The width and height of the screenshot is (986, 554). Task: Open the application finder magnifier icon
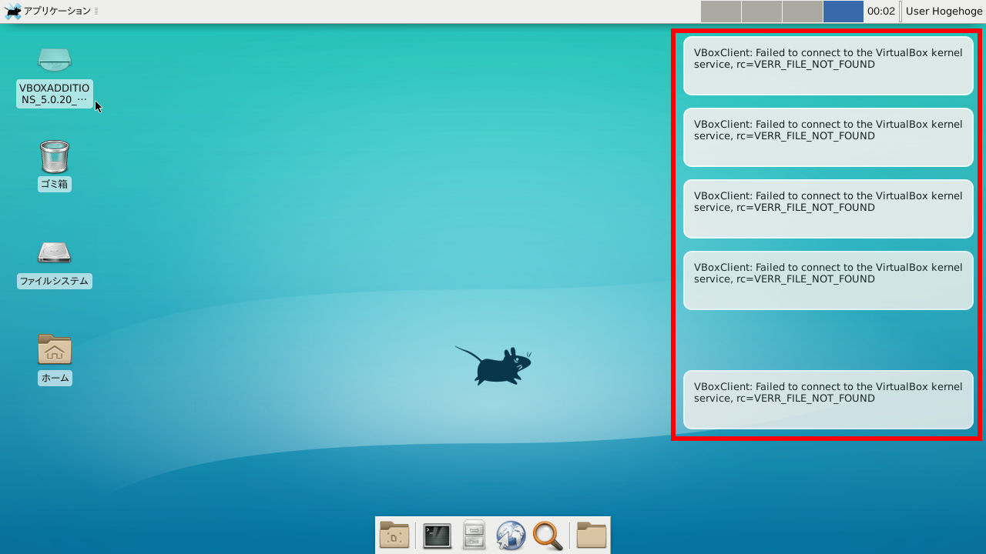pyautogui.click(x=548, y=536)
